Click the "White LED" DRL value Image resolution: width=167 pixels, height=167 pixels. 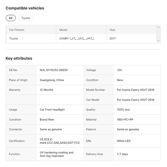(x=124, y=141)
